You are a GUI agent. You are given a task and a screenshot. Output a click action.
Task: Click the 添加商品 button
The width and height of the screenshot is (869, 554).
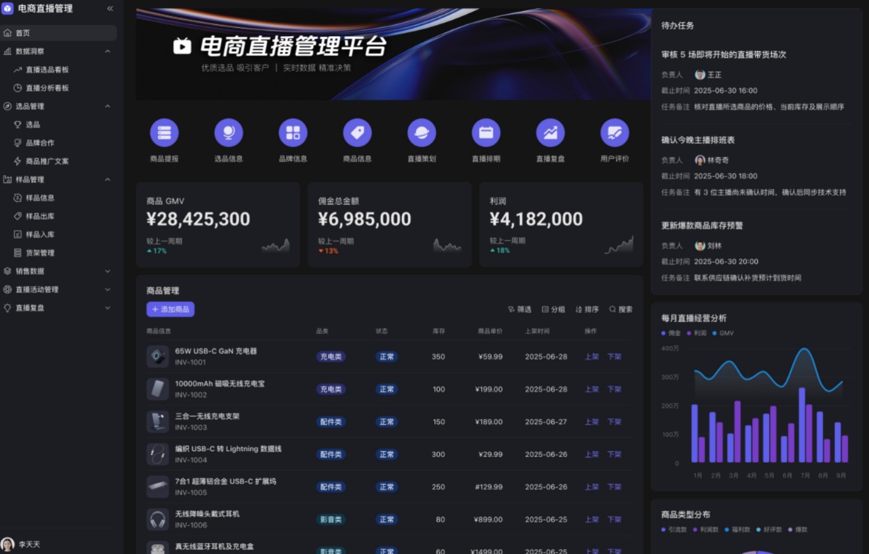(170, 310)
